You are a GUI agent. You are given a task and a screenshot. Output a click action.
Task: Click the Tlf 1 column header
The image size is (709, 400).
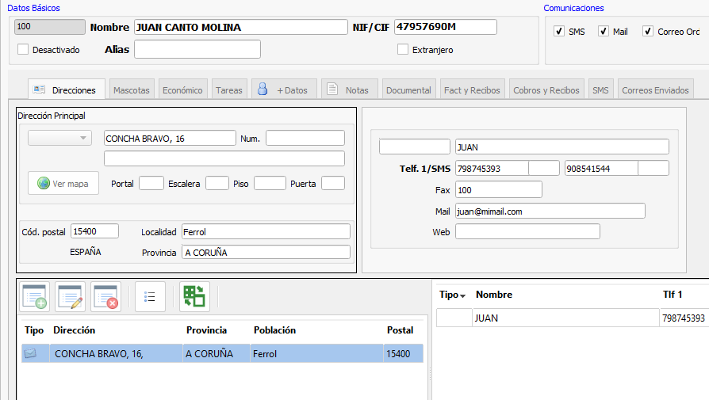(673, 295)
